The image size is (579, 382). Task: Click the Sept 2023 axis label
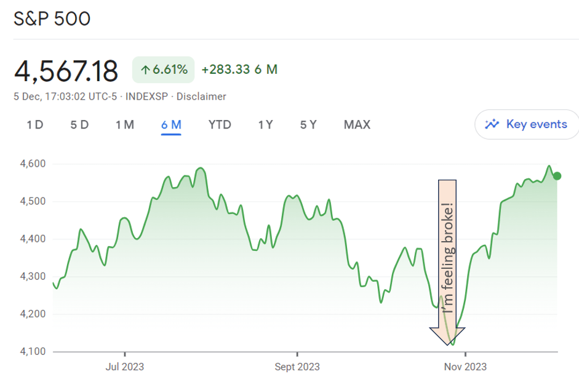[297, 367]
